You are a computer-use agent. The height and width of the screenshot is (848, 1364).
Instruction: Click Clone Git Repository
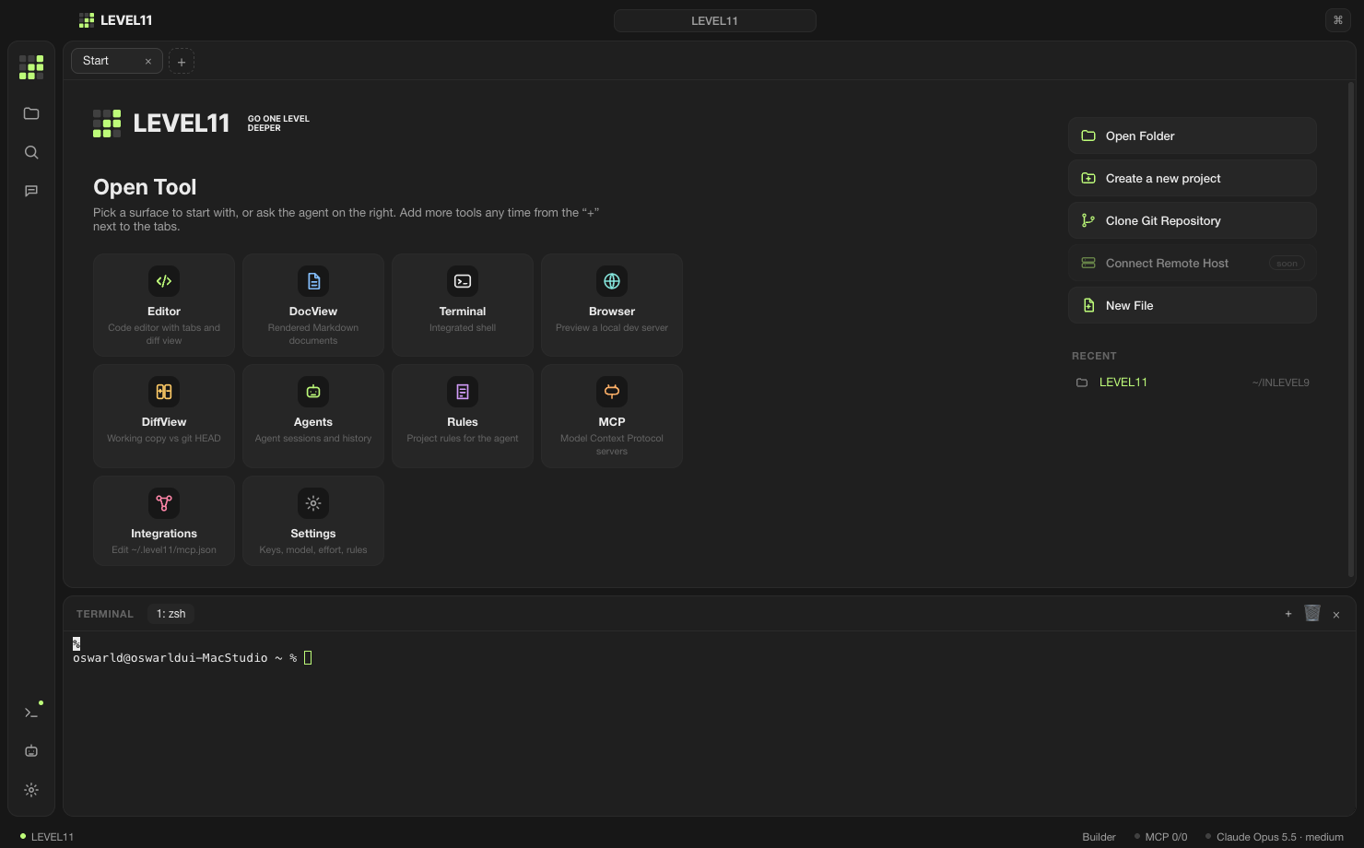1193,220
